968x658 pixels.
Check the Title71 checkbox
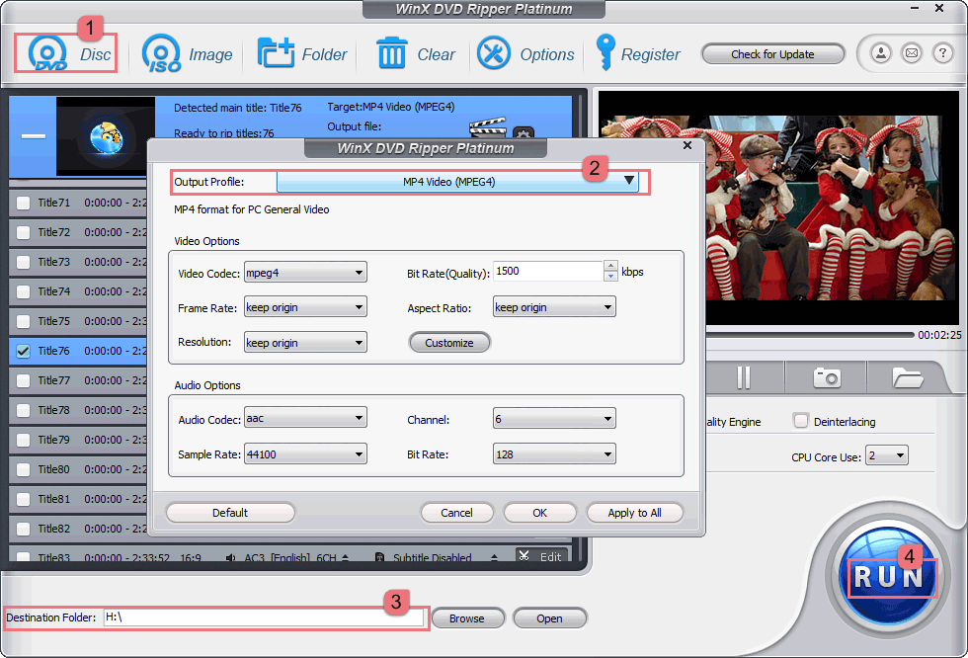tap(23, 203)
